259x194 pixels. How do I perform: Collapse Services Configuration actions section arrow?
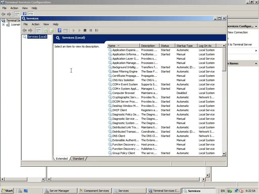click(x=256, y=26)
